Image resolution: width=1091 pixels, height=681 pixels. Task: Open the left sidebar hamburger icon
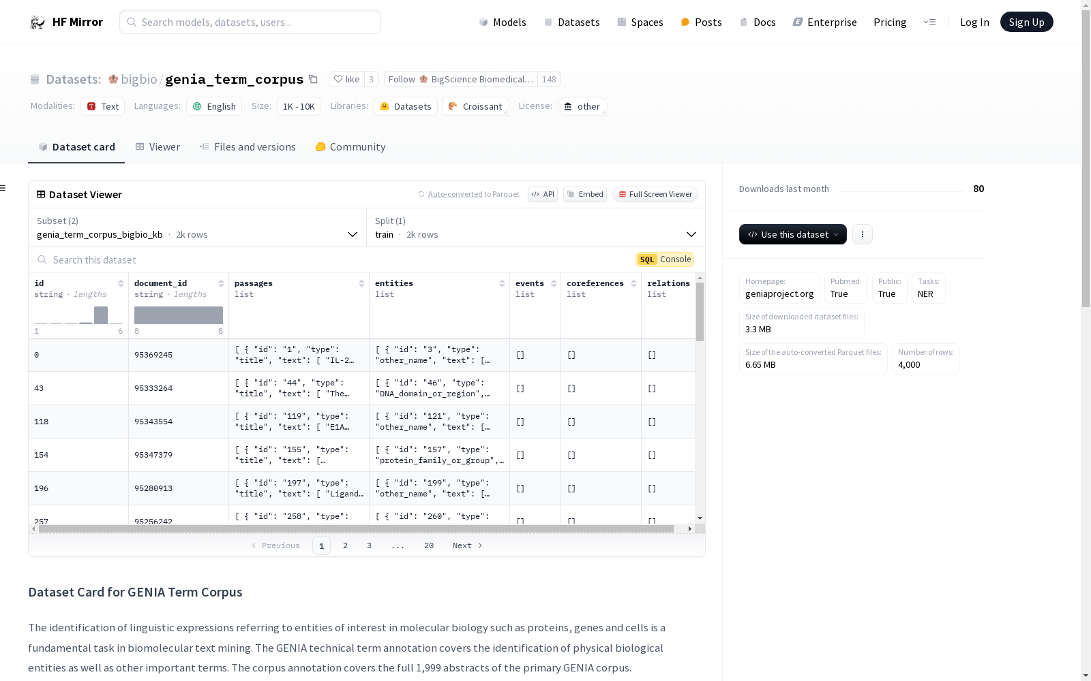coord(3,188)
